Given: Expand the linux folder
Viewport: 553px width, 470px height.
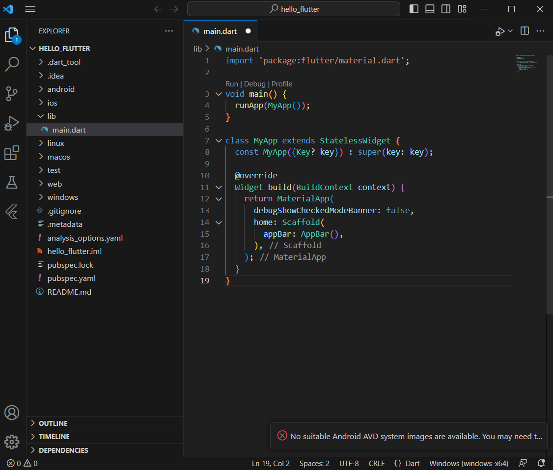Looking at the screenshot, I should point(105,143).
